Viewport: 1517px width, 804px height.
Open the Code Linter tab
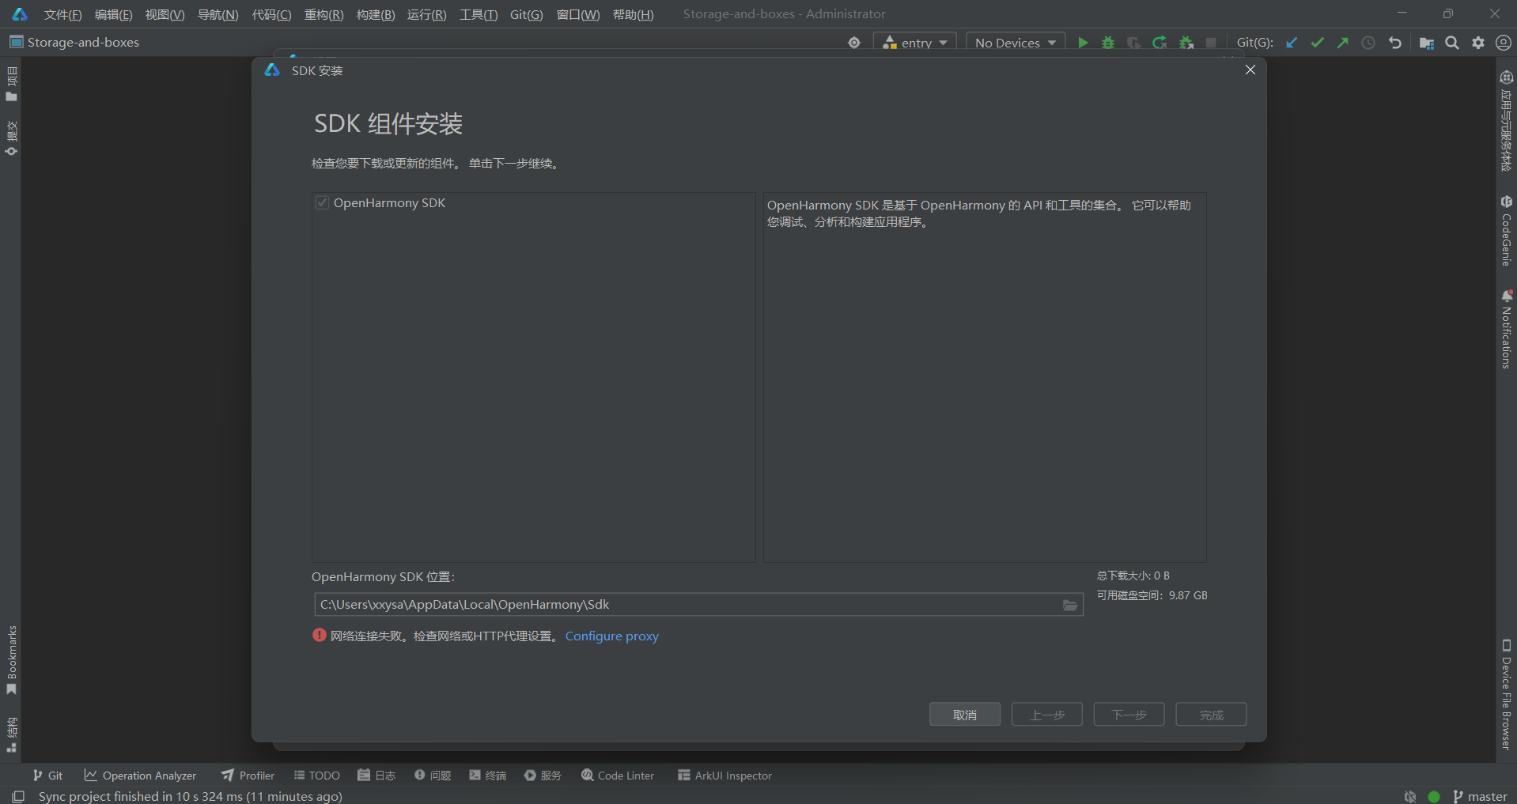click(618, 776)
